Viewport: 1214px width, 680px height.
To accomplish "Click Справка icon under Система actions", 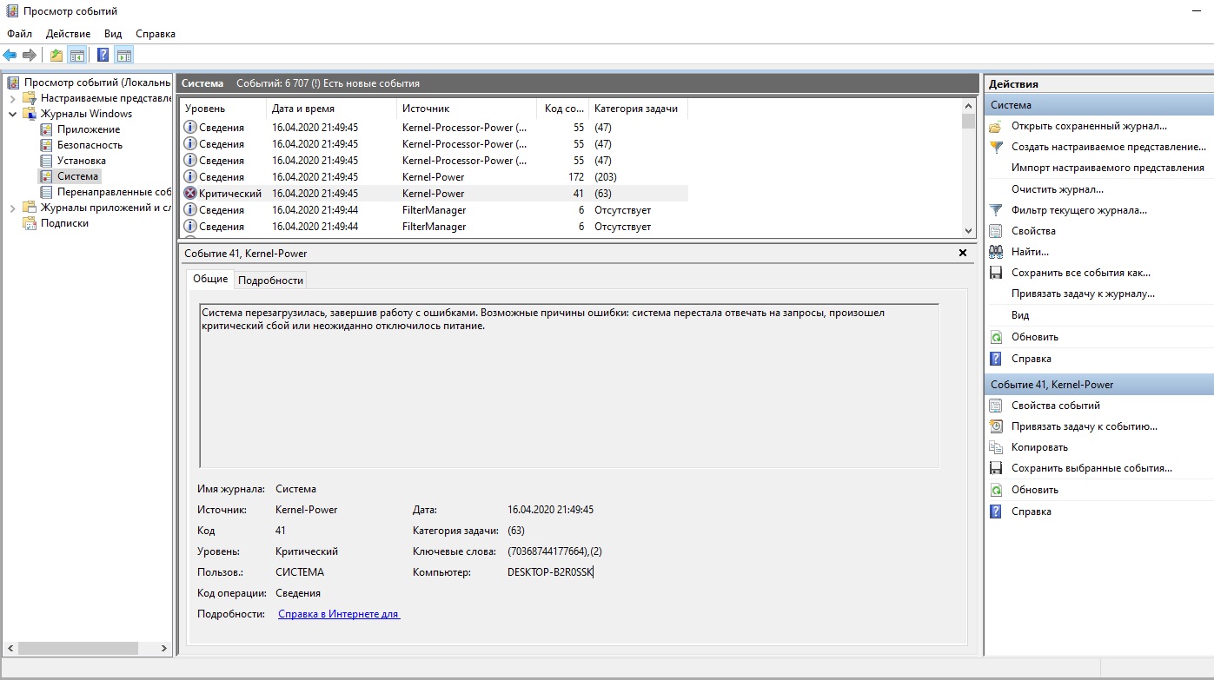I will (x=996, y=359).
